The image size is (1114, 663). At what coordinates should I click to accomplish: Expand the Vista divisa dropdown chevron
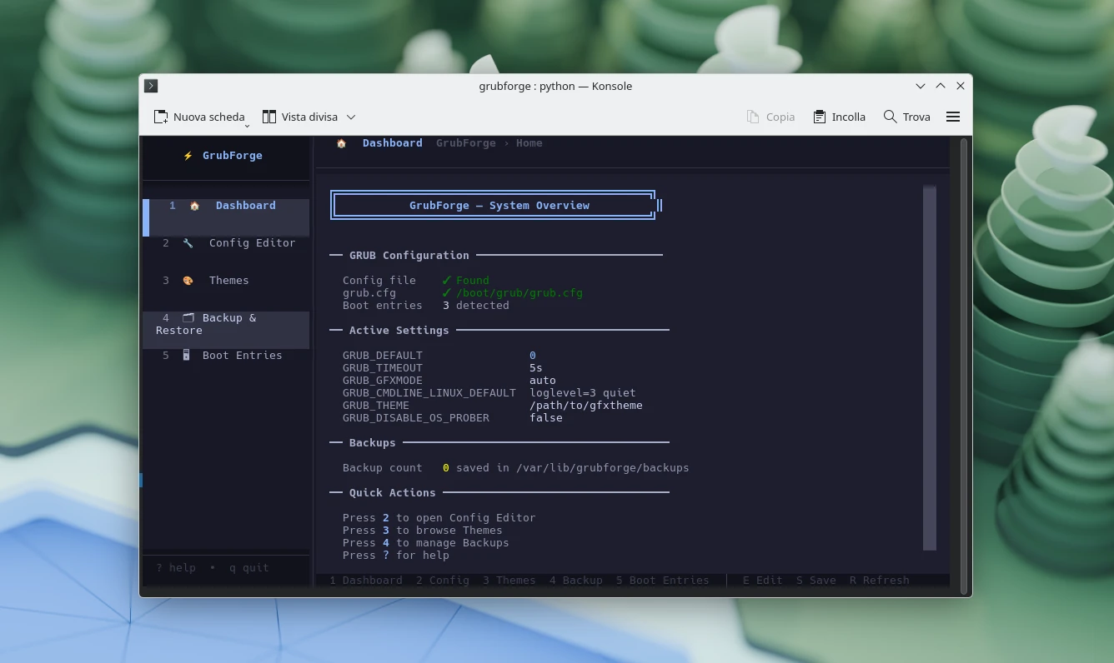[351, 117]
